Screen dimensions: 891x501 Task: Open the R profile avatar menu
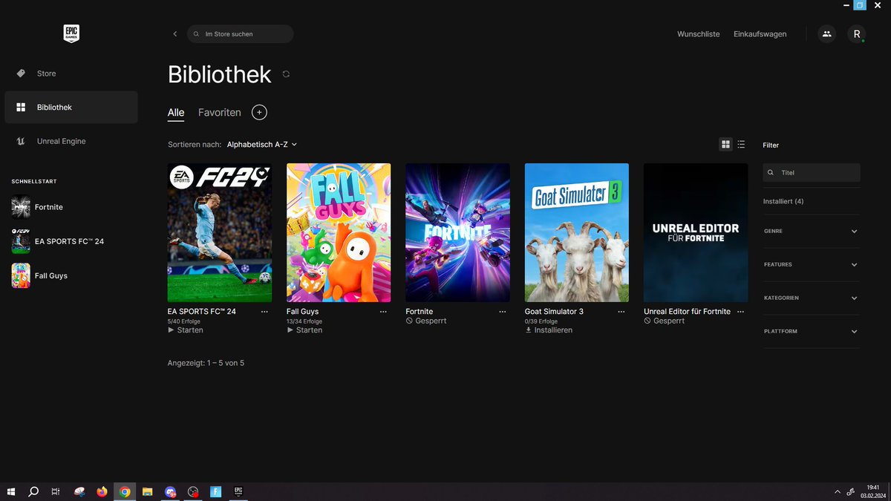857,34
